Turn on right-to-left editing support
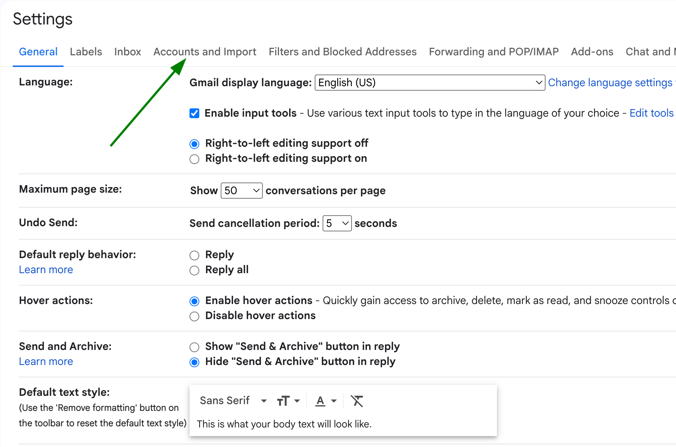 click(x=194, y=159)
